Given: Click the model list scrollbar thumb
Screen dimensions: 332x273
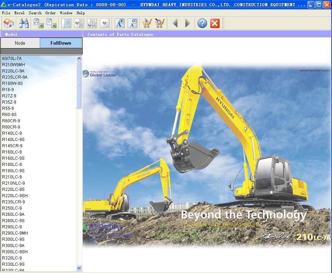Looking at the screenshot, I should (x=79, y=85).
